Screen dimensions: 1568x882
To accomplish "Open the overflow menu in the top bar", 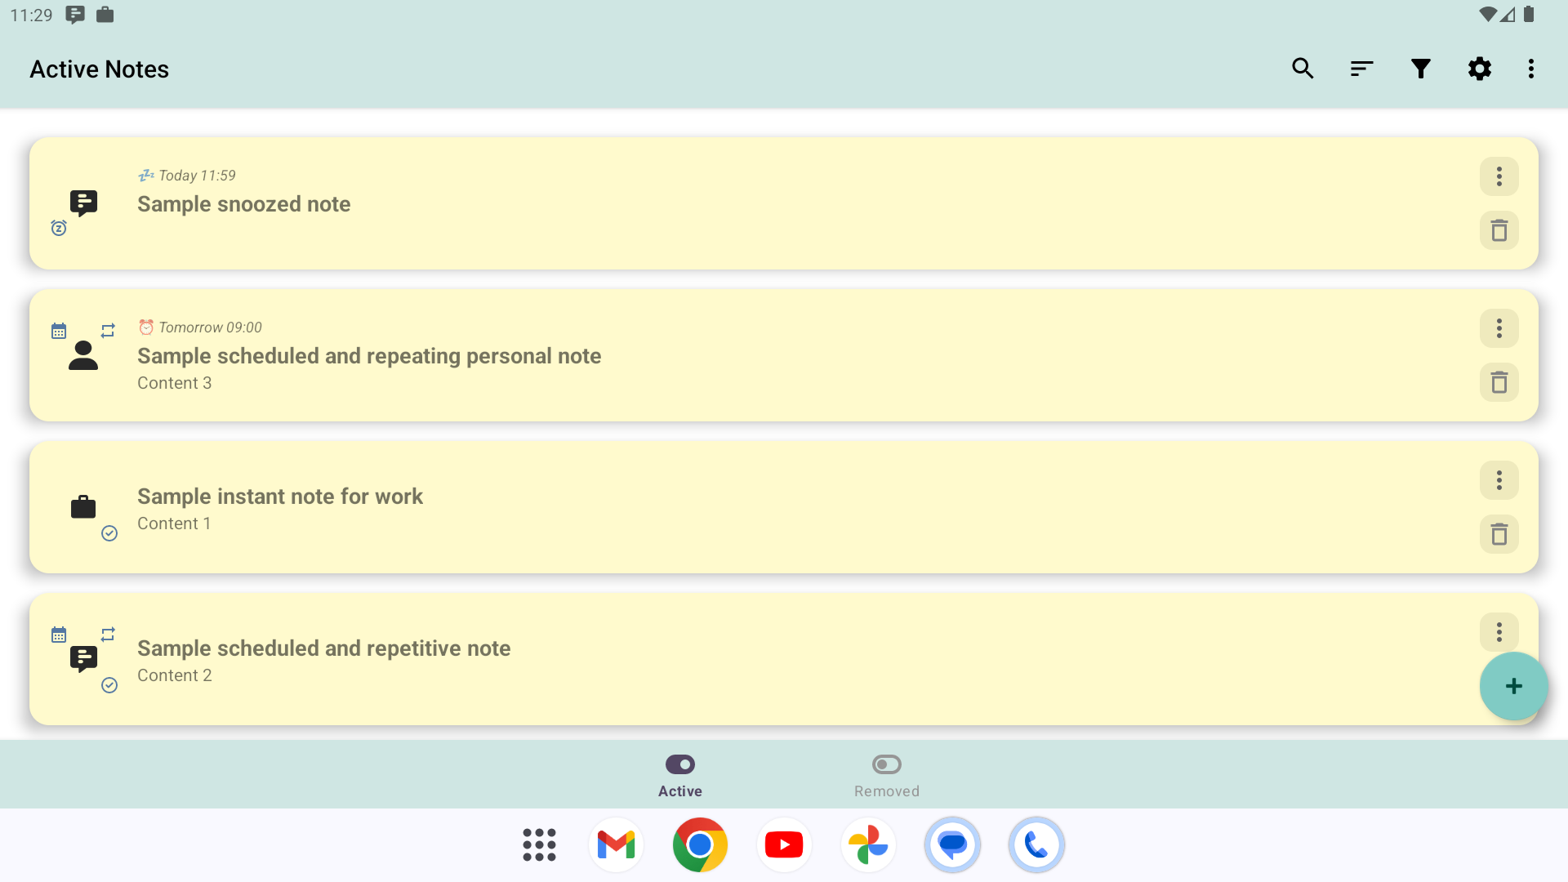I will click(1531, 69).
